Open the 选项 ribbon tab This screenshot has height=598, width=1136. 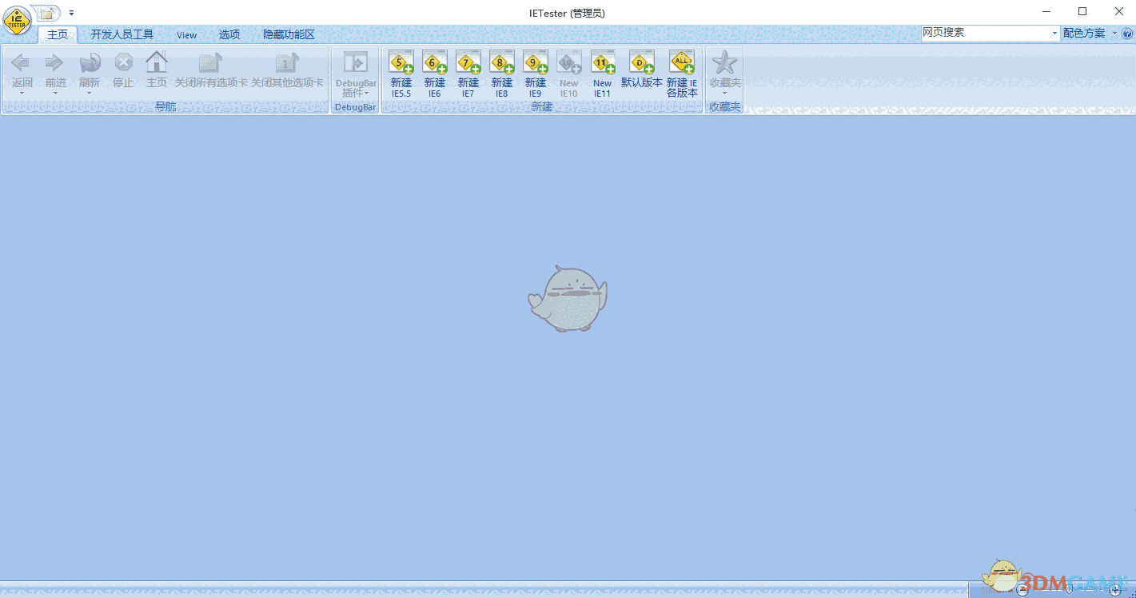tap(229, 34)
